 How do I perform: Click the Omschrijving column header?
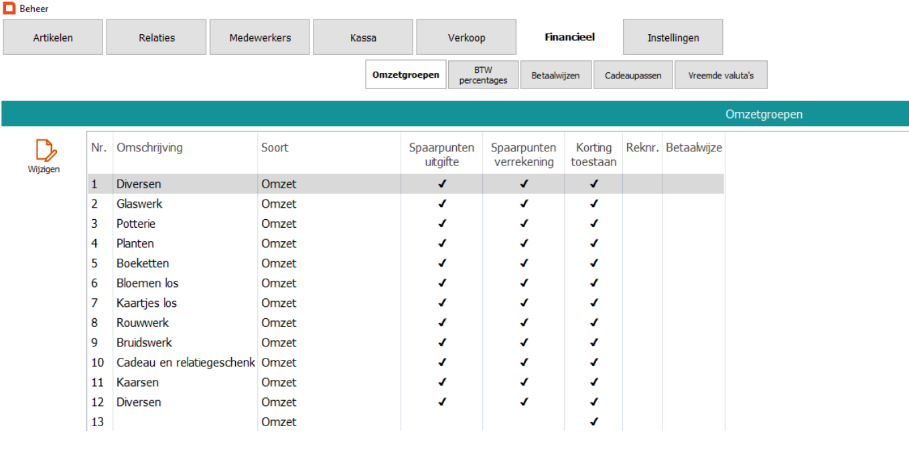[149, 147]
